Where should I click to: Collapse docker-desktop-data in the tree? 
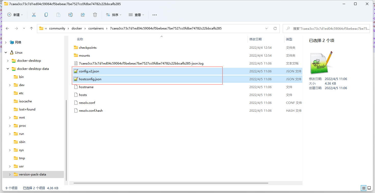point(8,69)
